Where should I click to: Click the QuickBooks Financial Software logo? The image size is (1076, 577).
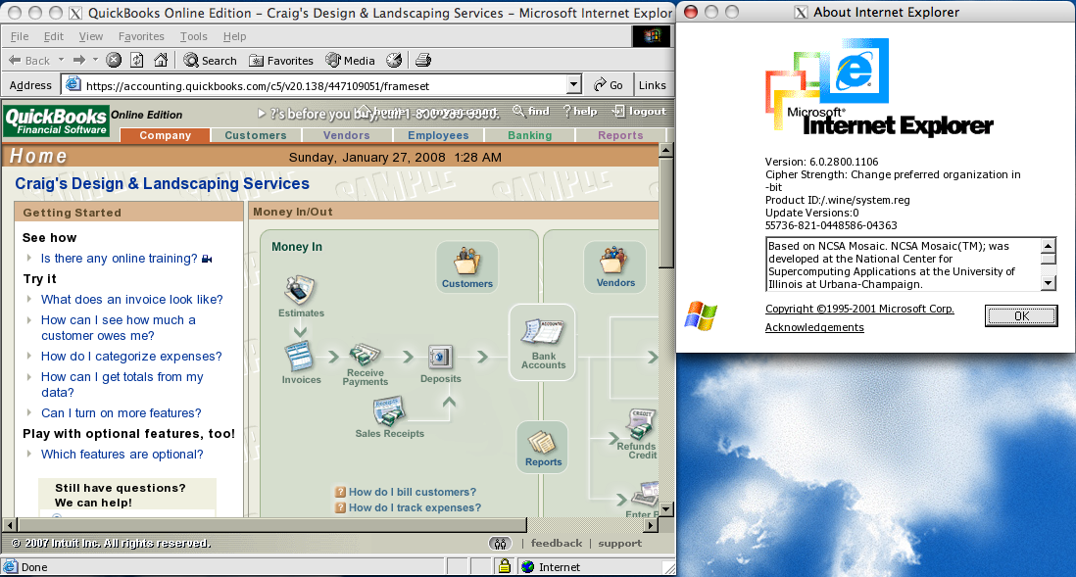(x=56, y=120)
